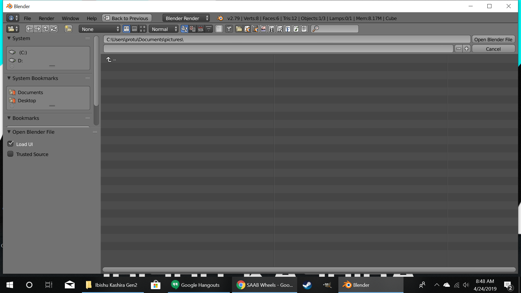521x293 pixels.
Task: Toggle sound files filter icon
Action: pyautogui.click(x=296, y=29)
